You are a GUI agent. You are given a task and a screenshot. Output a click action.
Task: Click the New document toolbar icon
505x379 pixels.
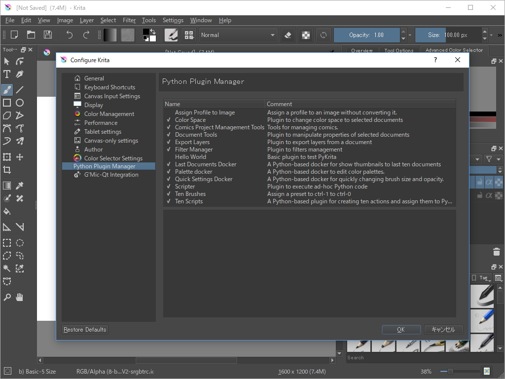[x=14, y=35]
